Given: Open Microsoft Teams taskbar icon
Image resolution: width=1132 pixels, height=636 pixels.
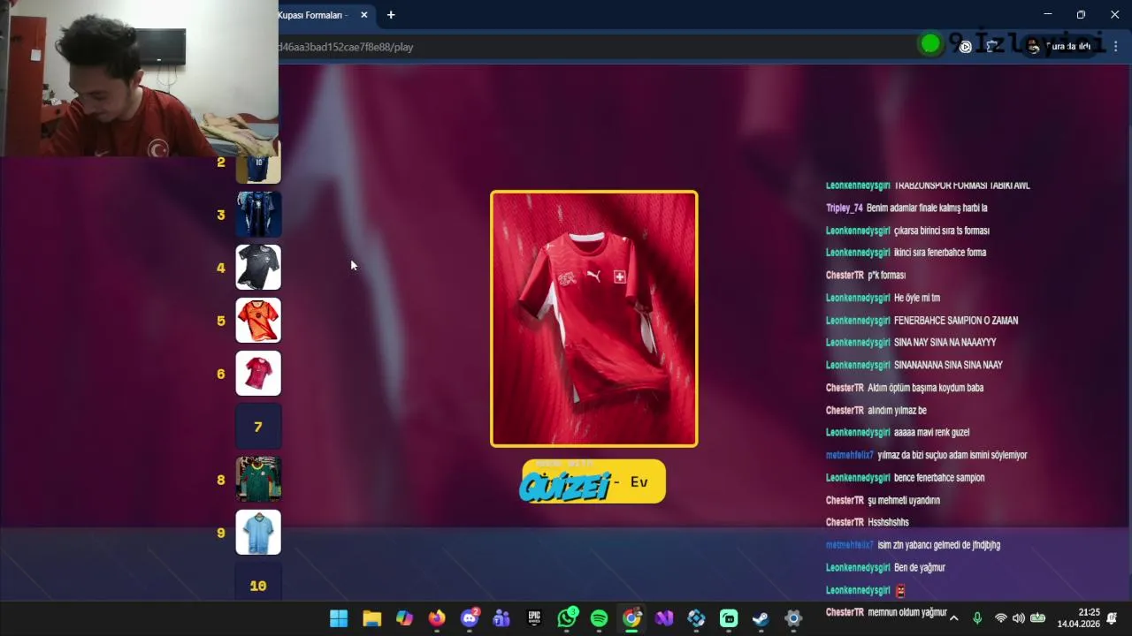Looking at the screenshot, I should click(501, 618).
